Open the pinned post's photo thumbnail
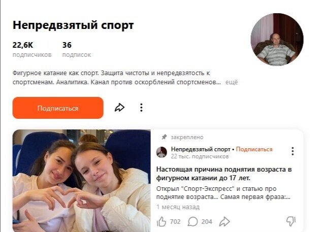 tap(82, 181)
